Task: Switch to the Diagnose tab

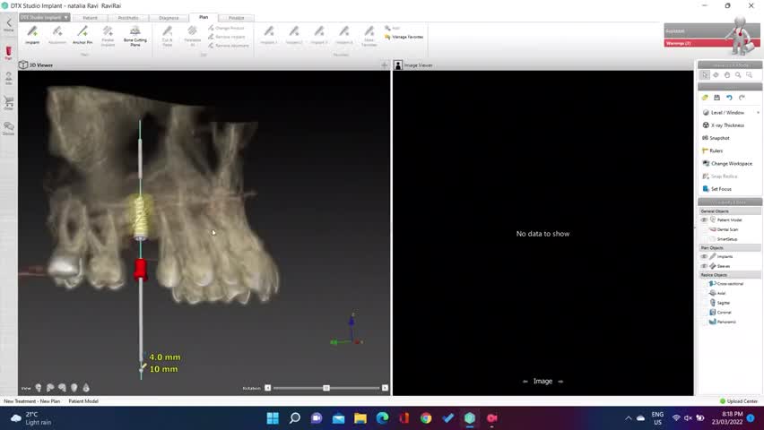Action: click(x=169, y=17)
